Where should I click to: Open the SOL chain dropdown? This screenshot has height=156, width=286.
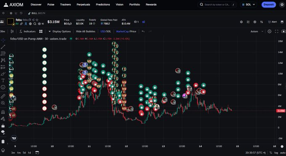click(248, 5)
